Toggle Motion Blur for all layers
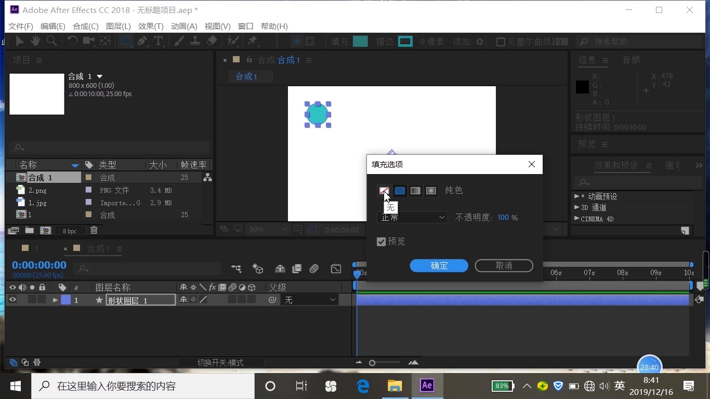 tap(314, 269)
